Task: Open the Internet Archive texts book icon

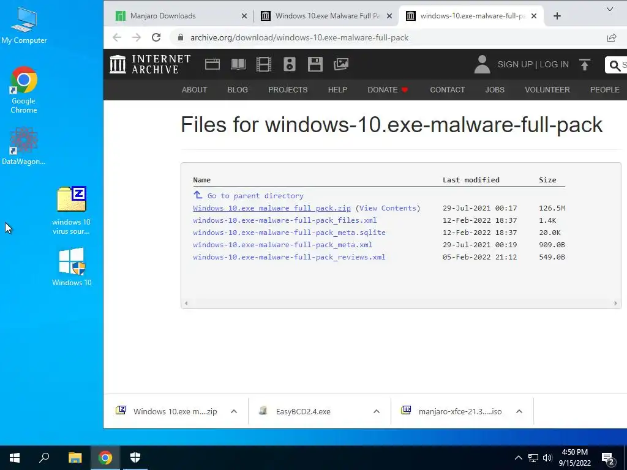Action: coord(238,64)
